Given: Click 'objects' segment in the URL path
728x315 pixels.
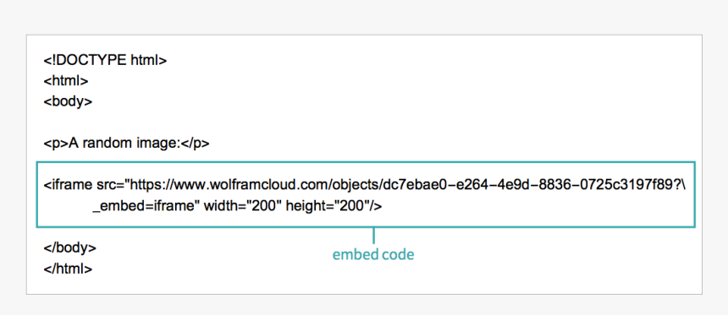Looking at the screenshot, I should [x=353, y=185].
